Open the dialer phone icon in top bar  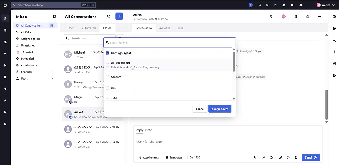coord(259,5)
